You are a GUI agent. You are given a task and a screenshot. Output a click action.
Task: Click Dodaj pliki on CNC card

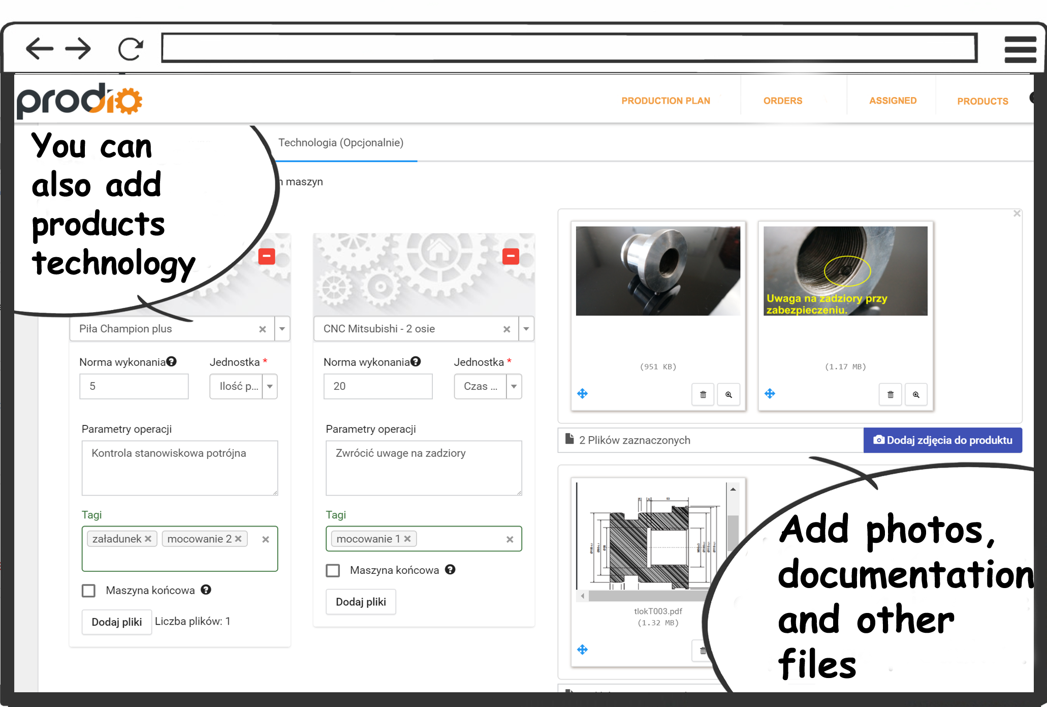coord(361,602)
